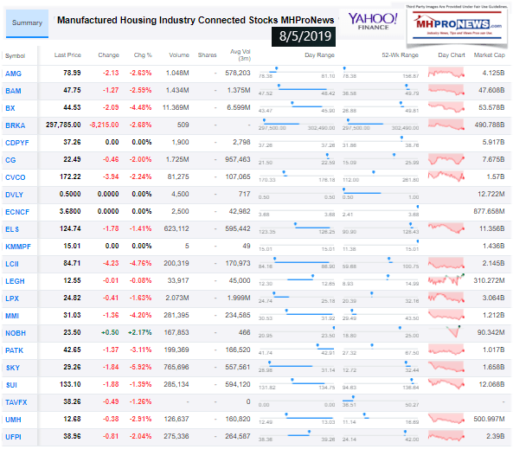Open the BAM ticker symbol link
The height and width of the screenshot is (462, 513).
[x=14, y=91]
